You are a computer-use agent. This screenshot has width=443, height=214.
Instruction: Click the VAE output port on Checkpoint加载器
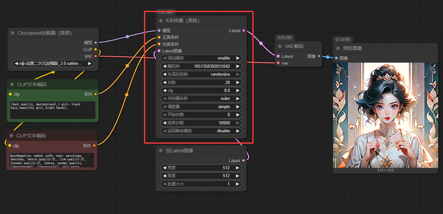pos(96,56)
